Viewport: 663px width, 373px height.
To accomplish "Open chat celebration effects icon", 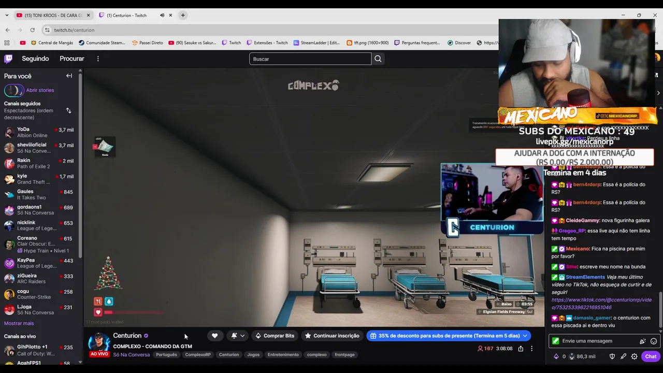I will [x=643, y=341].
